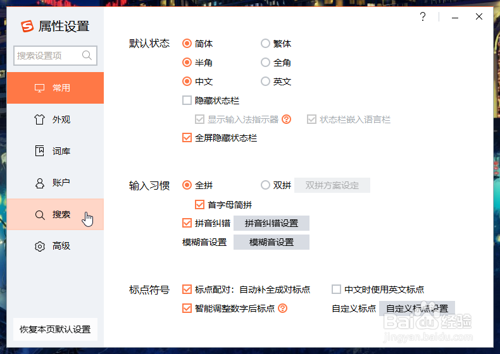Open the 高级 settings tab

click(55, 246)
